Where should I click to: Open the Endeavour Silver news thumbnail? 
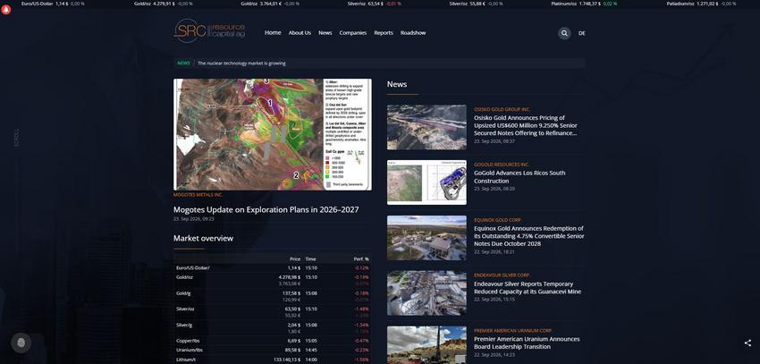[x=426, y=293]
